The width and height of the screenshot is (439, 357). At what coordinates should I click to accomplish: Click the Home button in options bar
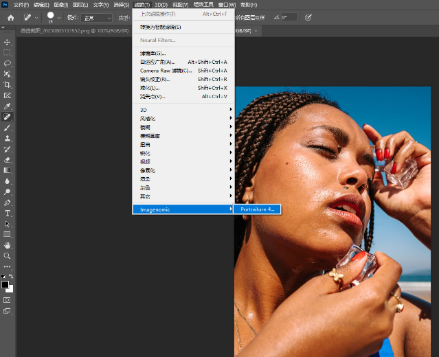[10, 18]
